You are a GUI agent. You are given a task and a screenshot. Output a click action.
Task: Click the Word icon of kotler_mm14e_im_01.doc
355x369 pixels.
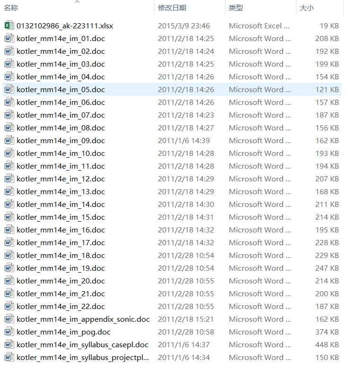(9, 38)
